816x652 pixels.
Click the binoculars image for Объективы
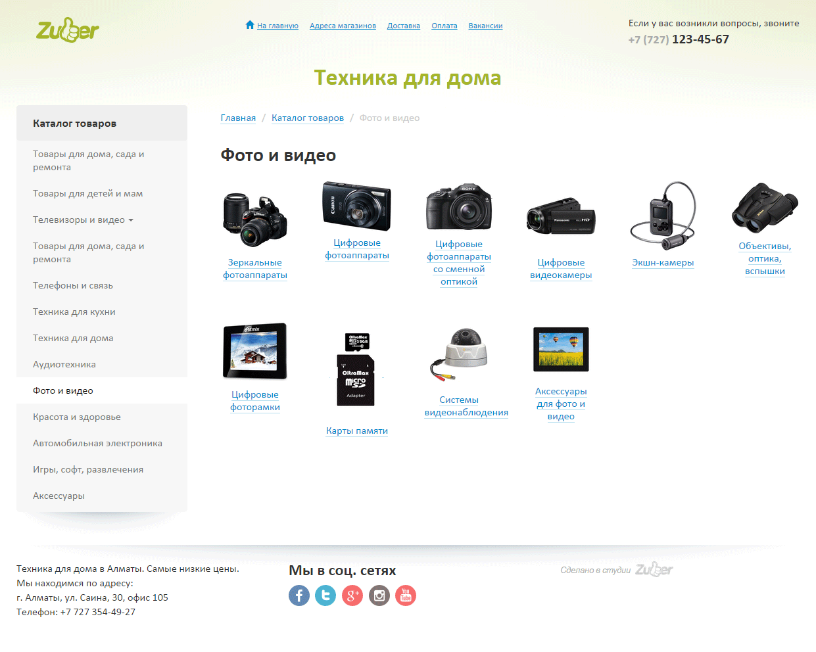tap(765, 208)
